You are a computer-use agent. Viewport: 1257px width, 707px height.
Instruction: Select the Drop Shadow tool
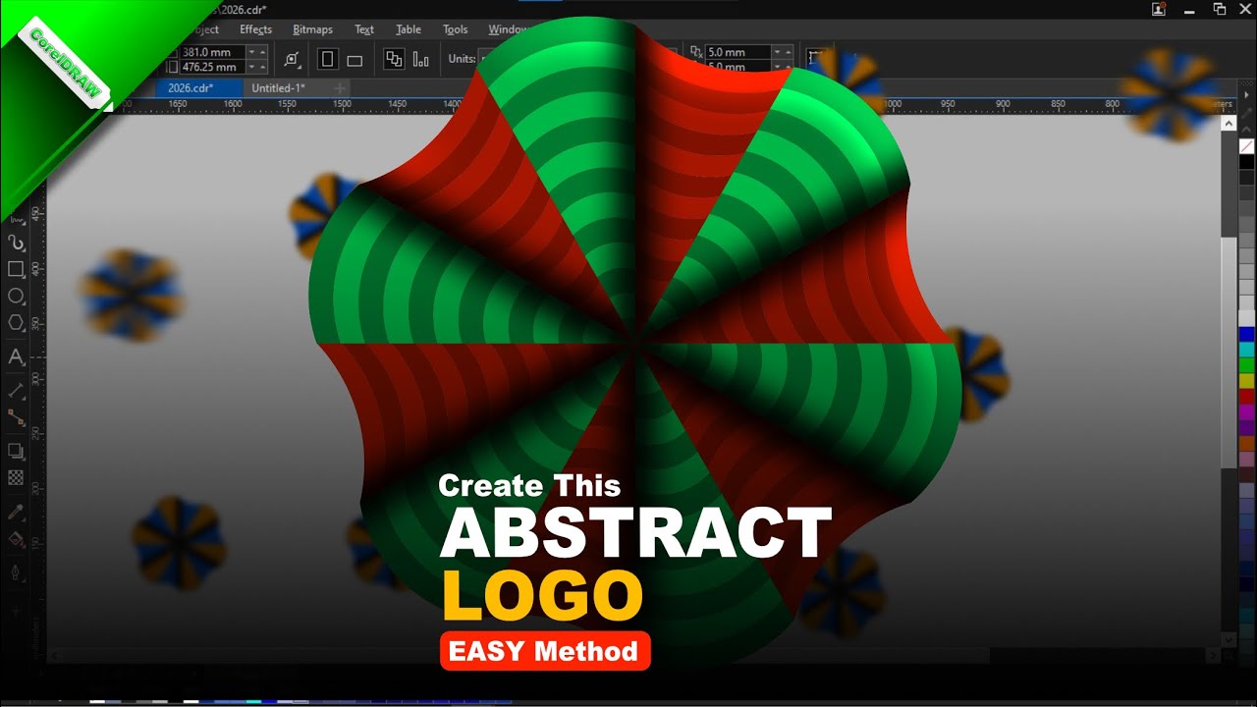pyautogui.click(x=16, y=451)
